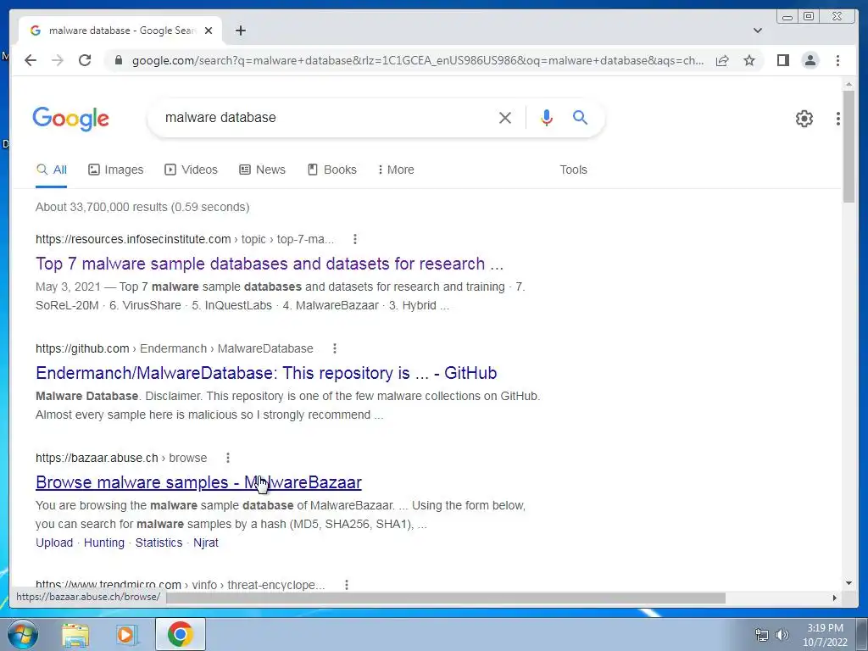Open the Chrome profile avatar
Image resolution: width=868 pixels, height=651 pixels.
tap(810, 60)
